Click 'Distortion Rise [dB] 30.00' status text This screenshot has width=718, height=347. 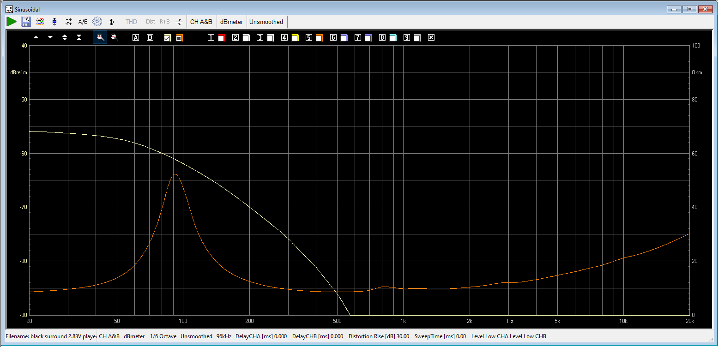[379, 336]
